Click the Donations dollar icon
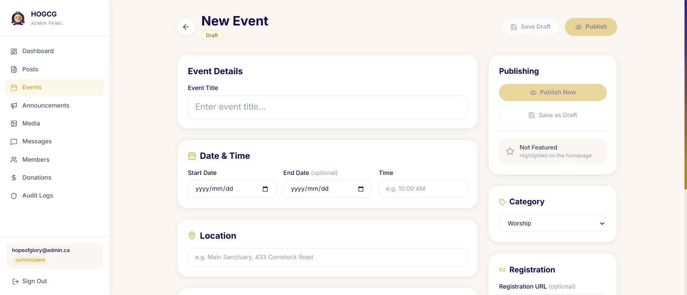The width and height of the screenshot is (687, 295). click(14, 177)
